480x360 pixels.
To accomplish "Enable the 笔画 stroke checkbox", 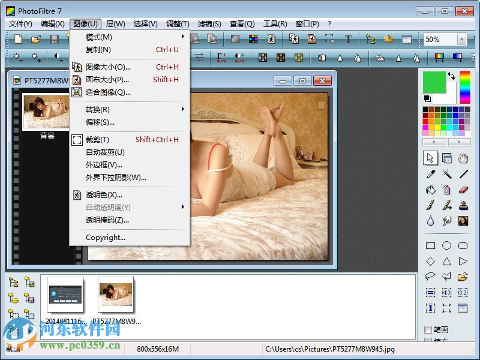I will 428,328.
